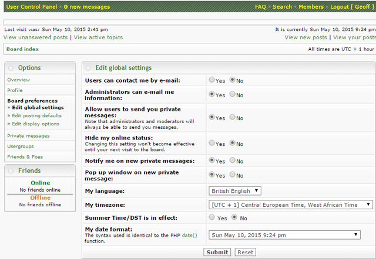This screenshot has width=376, height=259.
Task: Open Edit display options
Action: click(x=36, y=124)
